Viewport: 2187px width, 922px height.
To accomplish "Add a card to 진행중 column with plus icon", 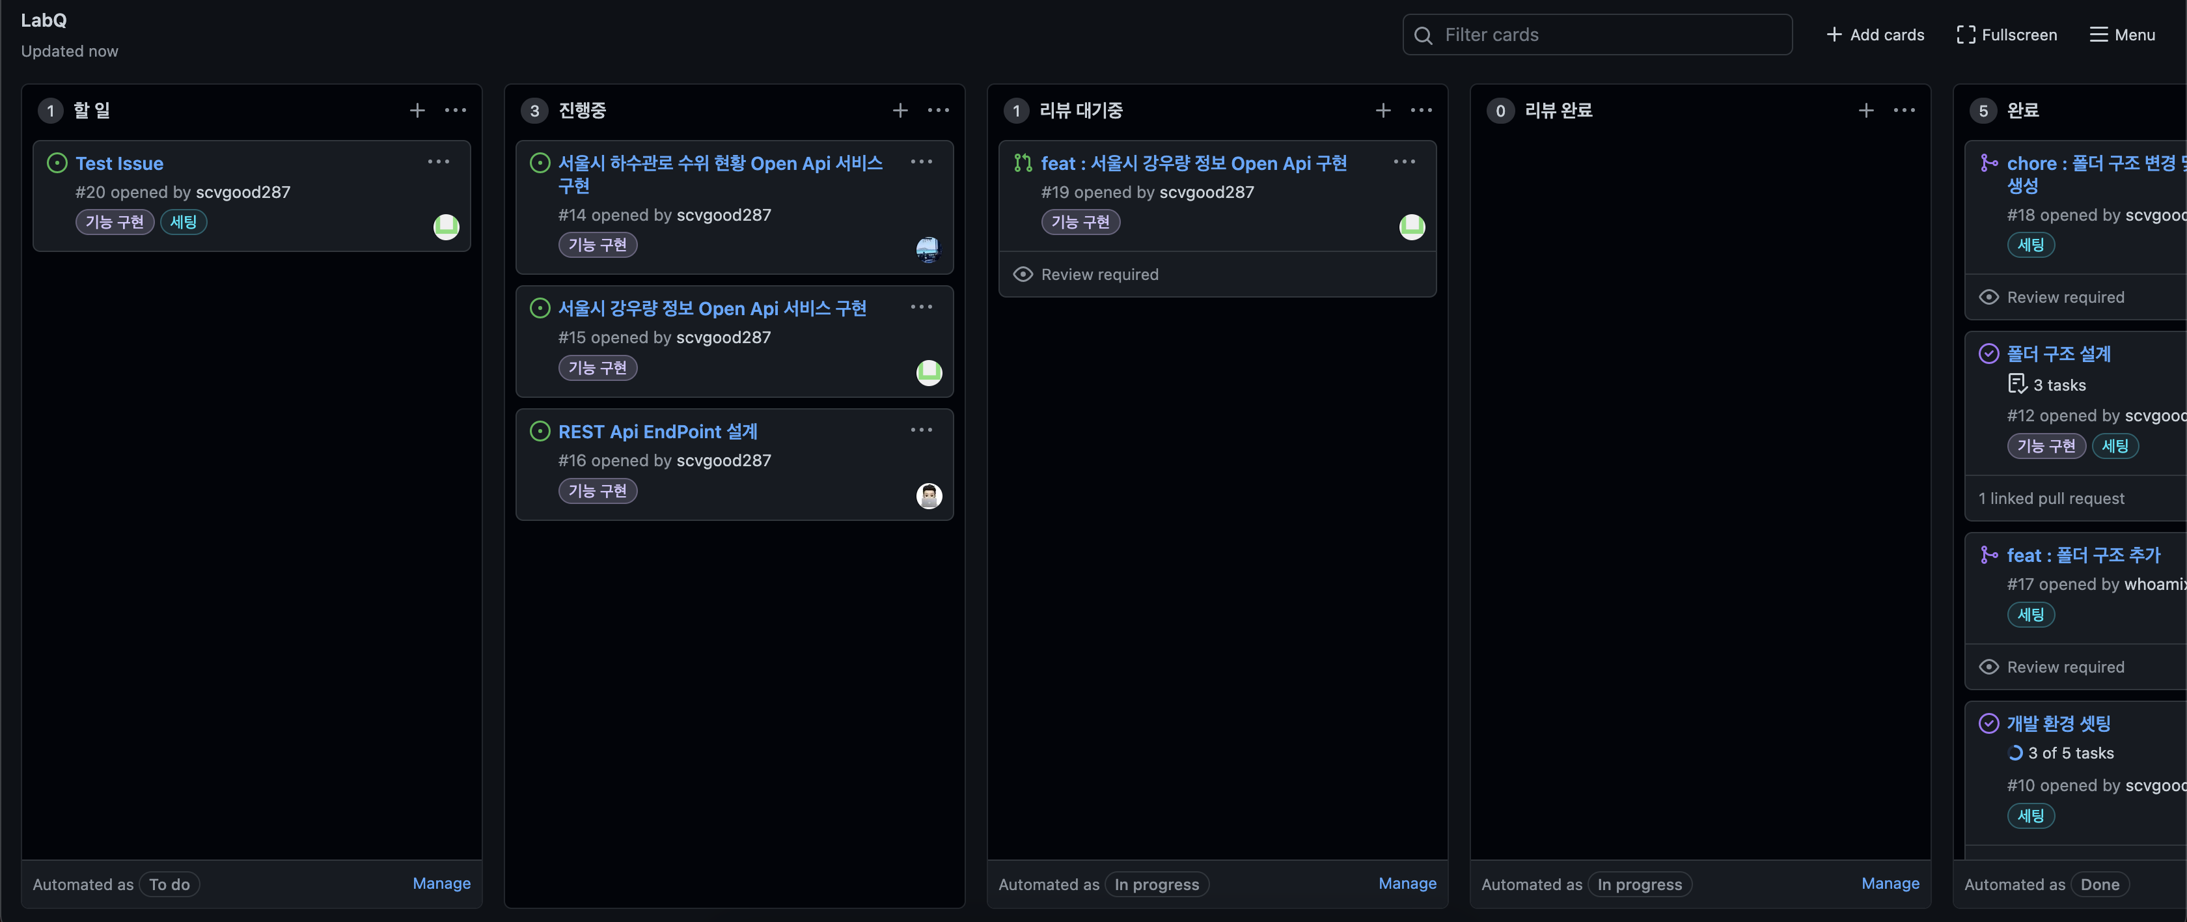I will pyautogui.click(x=900, y=111).
